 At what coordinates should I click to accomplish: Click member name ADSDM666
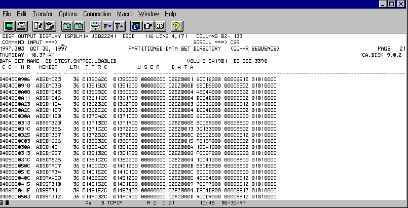pos(49,141)
